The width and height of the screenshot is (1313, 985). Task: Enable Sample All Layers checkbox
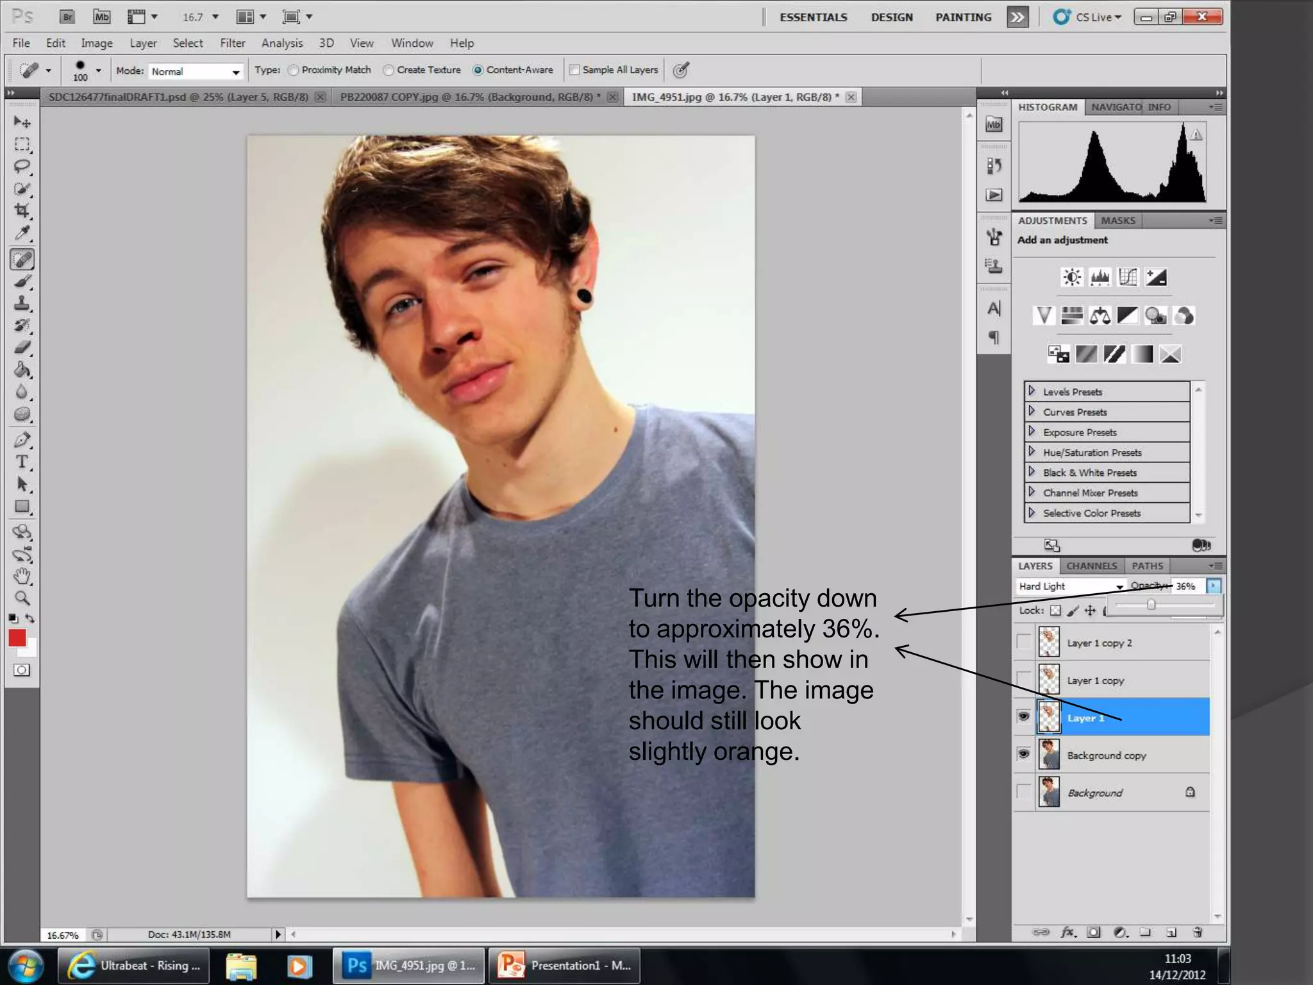coord(574,70)
